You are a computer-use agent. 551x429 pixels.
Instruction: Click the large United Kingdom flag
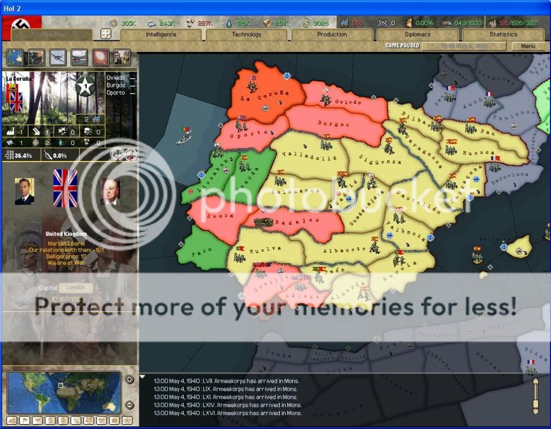click(65, 188)
